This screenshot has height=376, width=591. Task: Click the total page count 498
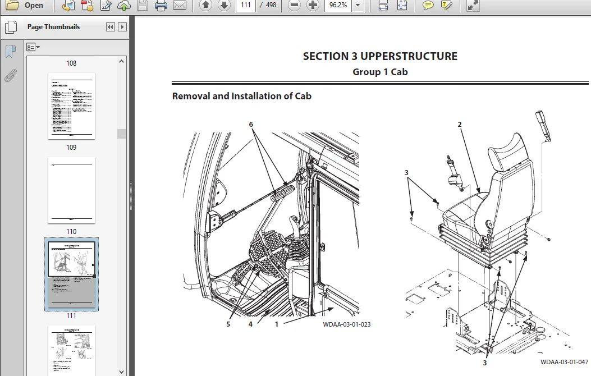271,5
